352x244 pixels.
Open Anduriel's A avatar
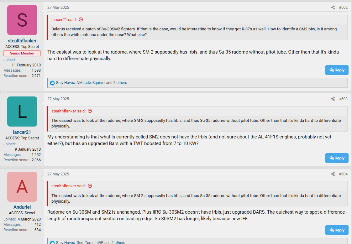22,187
